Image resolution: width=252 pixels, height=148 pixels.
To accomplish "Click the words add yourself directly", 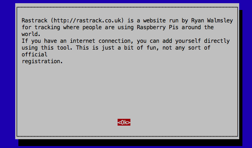I will click(196, 41).
